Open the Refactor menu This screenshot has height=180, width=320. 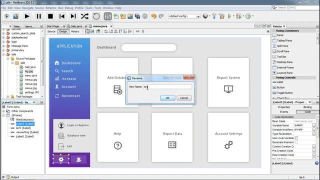[51, 8]
